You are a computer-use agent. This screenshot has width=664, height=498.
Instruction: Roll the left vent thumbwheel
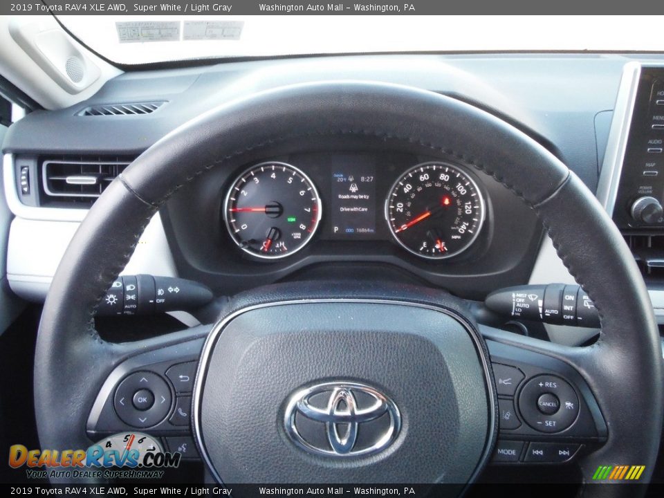25,180
